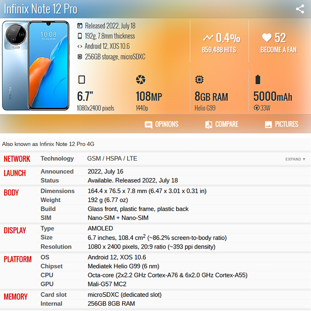
Task: Click the opinions speech bubble icon
Action: 148,125
